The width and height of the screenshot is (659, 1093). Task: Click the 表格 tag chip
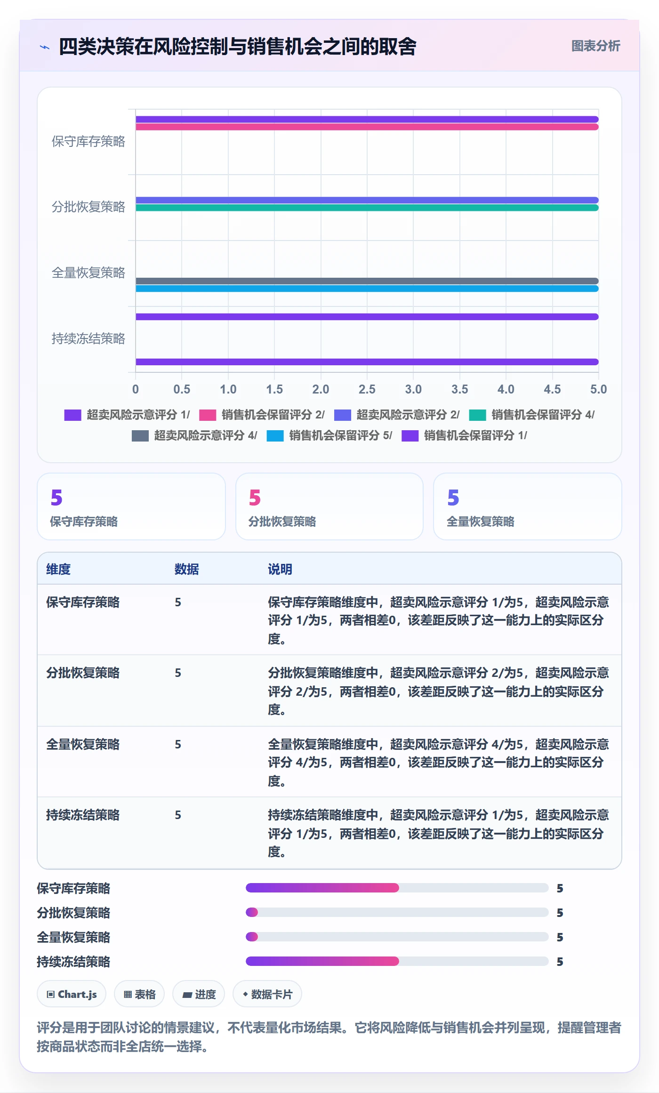[139, 994]
